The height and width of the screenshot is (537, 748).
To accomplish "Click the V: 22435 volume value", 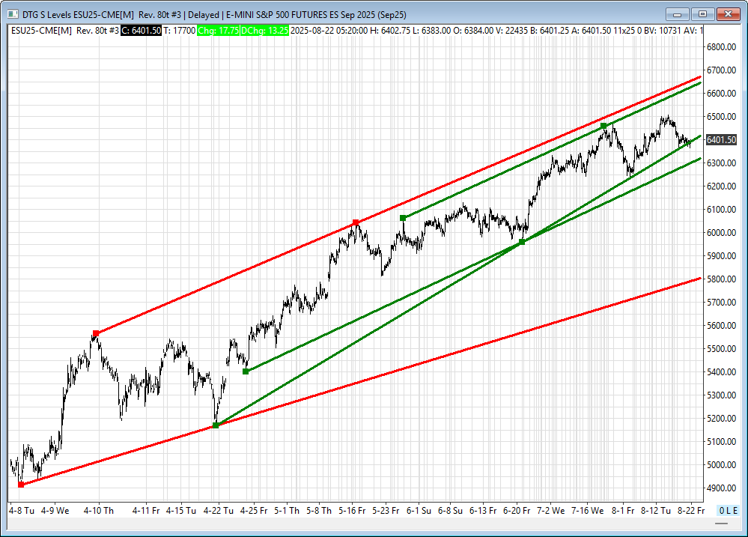I will coord(511,31).
